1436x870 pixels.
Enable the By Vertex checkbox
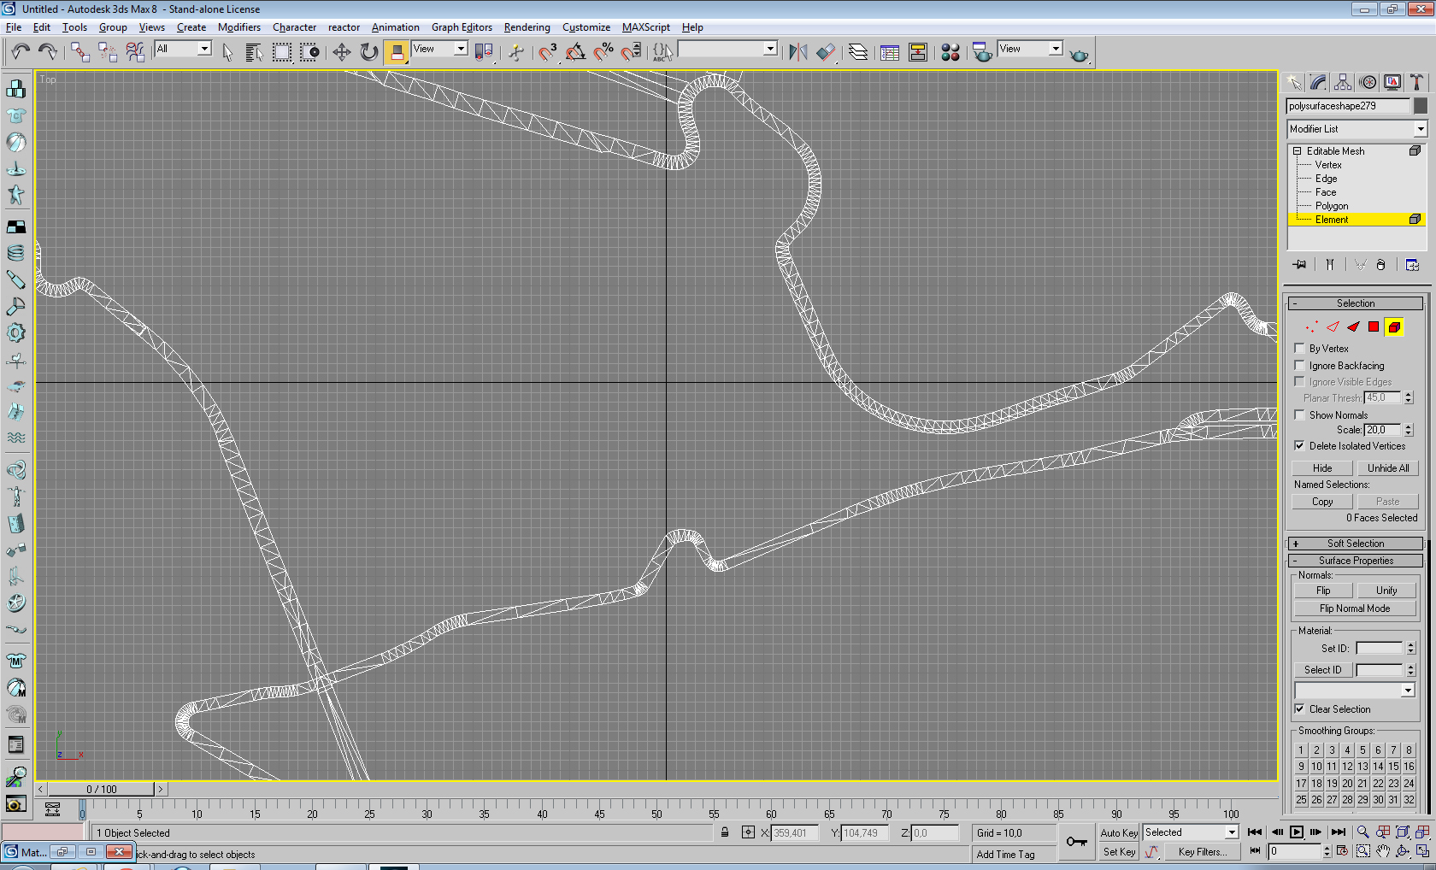coord(1300,349)
